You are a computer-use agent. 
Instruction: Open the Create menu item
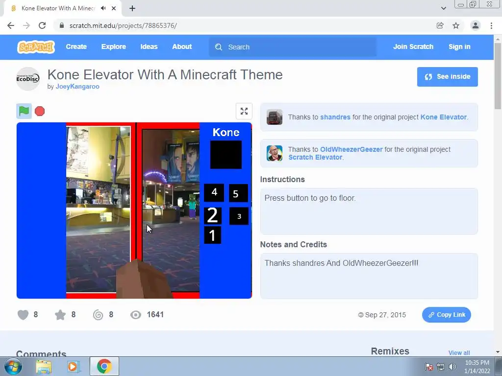click(76, 47)
